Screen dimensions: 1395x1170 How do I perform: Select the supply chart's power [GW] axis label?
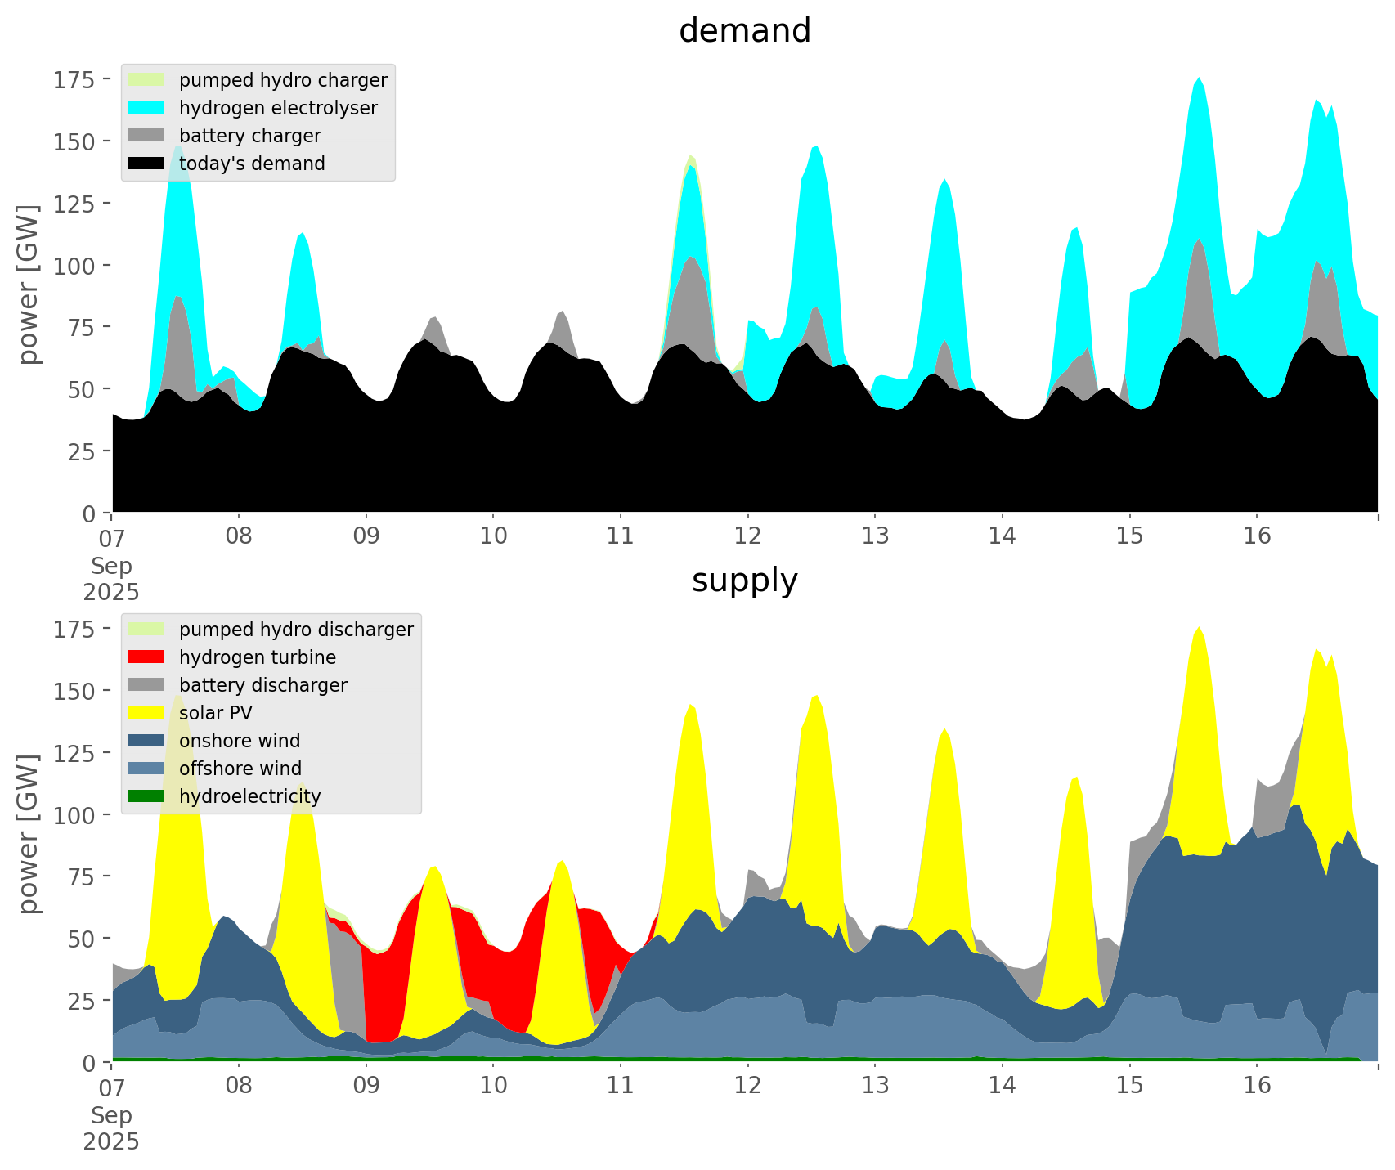tap(29, 834)
